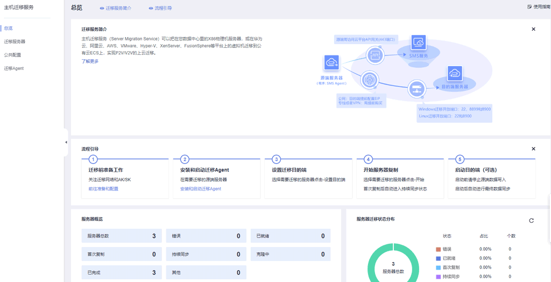
Task: Click the 目的端服务器 icon in diagram
Action: (x=455, y=73)
